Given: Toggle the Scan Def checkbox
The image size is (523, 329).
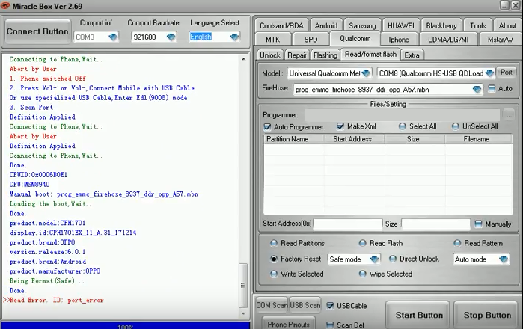Looking at the screenshot, I should point(330,325).
